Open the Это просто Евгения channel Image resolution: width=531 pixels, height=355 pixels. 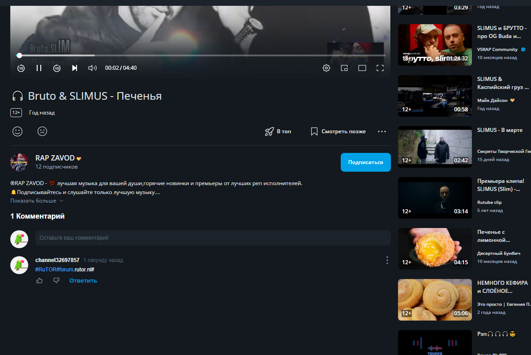click(x=504, y=304)
